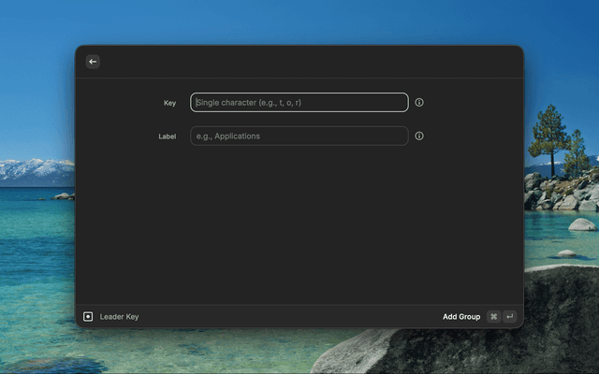Screen dimensions: 599x374
Task: Click the "Label" field label text
Action: click(x=167, y=136)
